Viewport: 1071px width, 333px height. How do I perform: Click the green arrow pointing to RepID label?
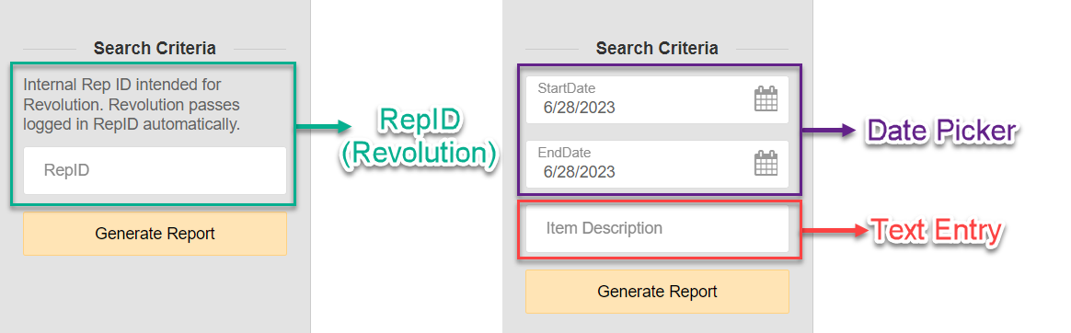[x=322, y=125]
